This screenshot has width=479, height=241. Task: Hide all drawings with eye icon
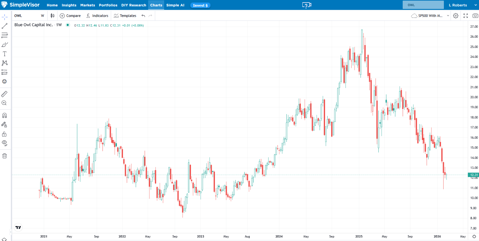click(4, 143)
